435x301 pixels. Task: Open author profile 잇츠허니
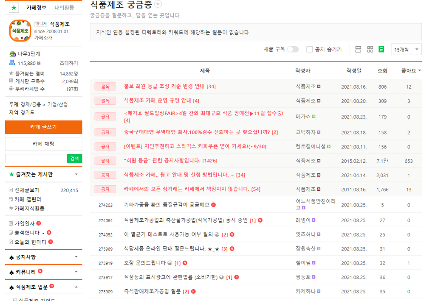(x=306, y=234)
